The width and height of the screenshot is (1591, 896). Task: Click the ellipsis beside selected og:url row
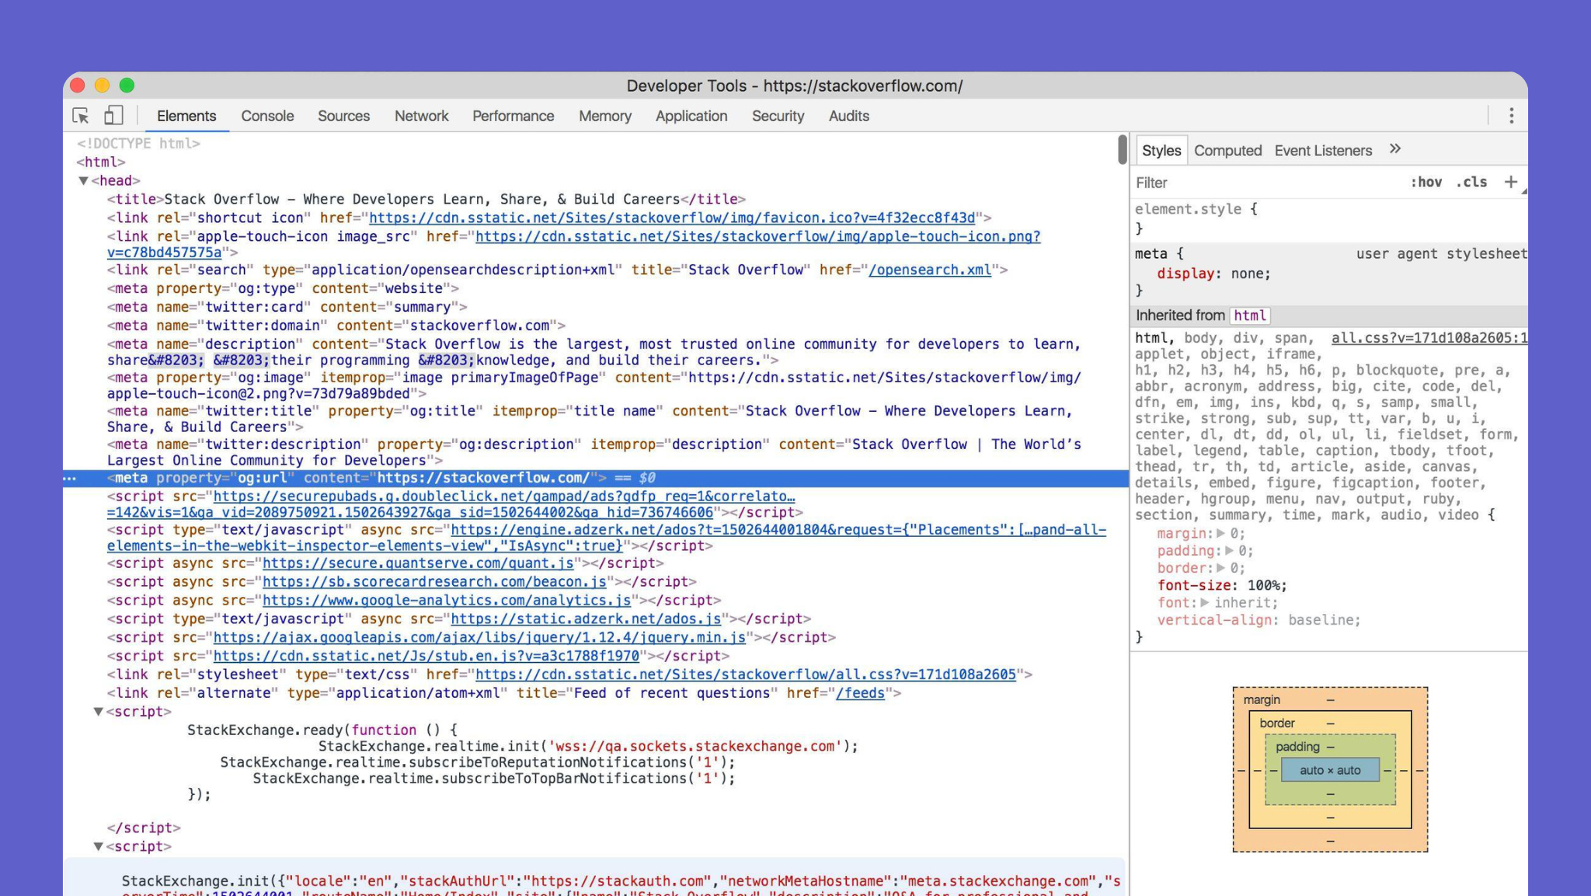70,478
